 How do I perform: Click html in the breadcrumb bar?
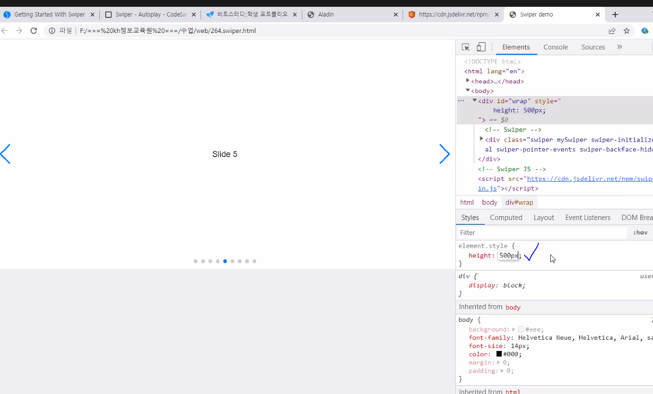pyautogui.click(x=467, y=203)
